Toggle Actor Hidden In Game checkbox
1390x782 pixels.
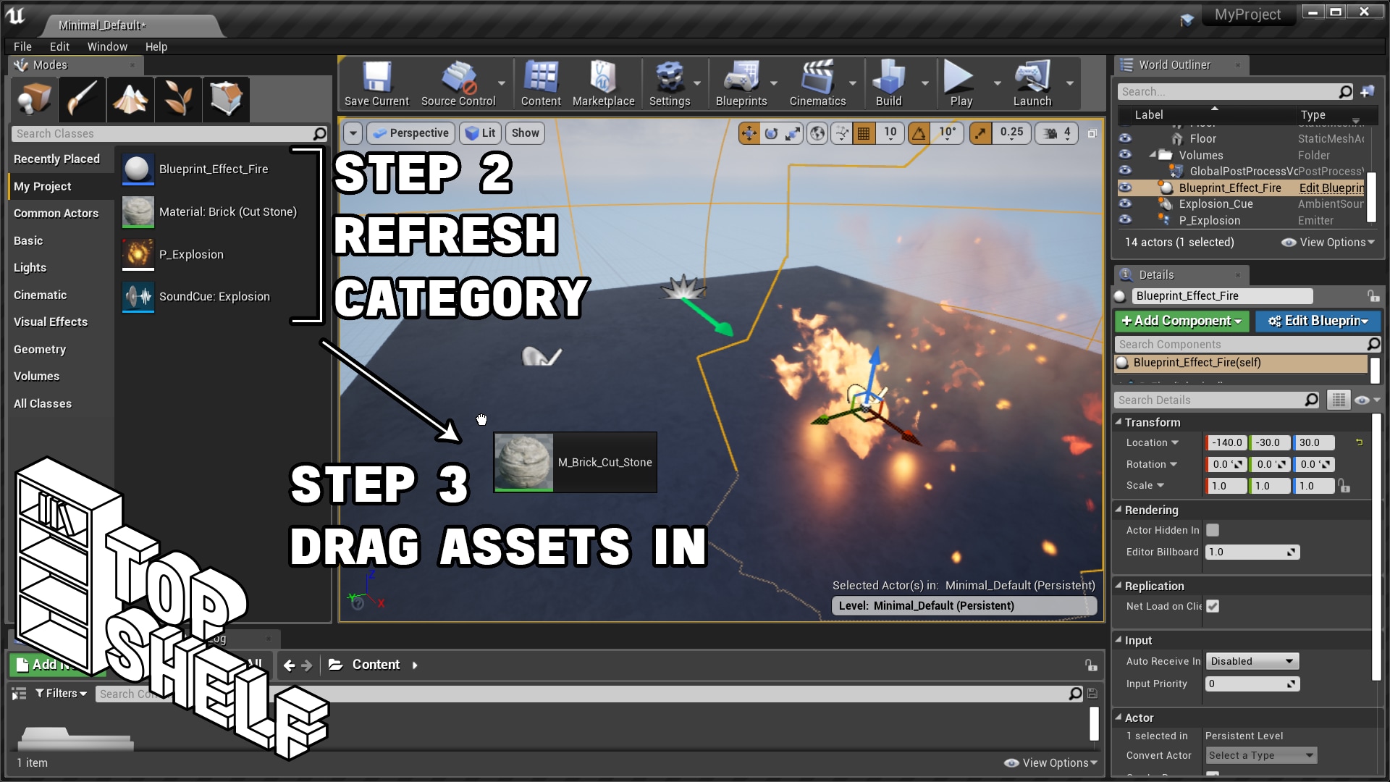1213,530
